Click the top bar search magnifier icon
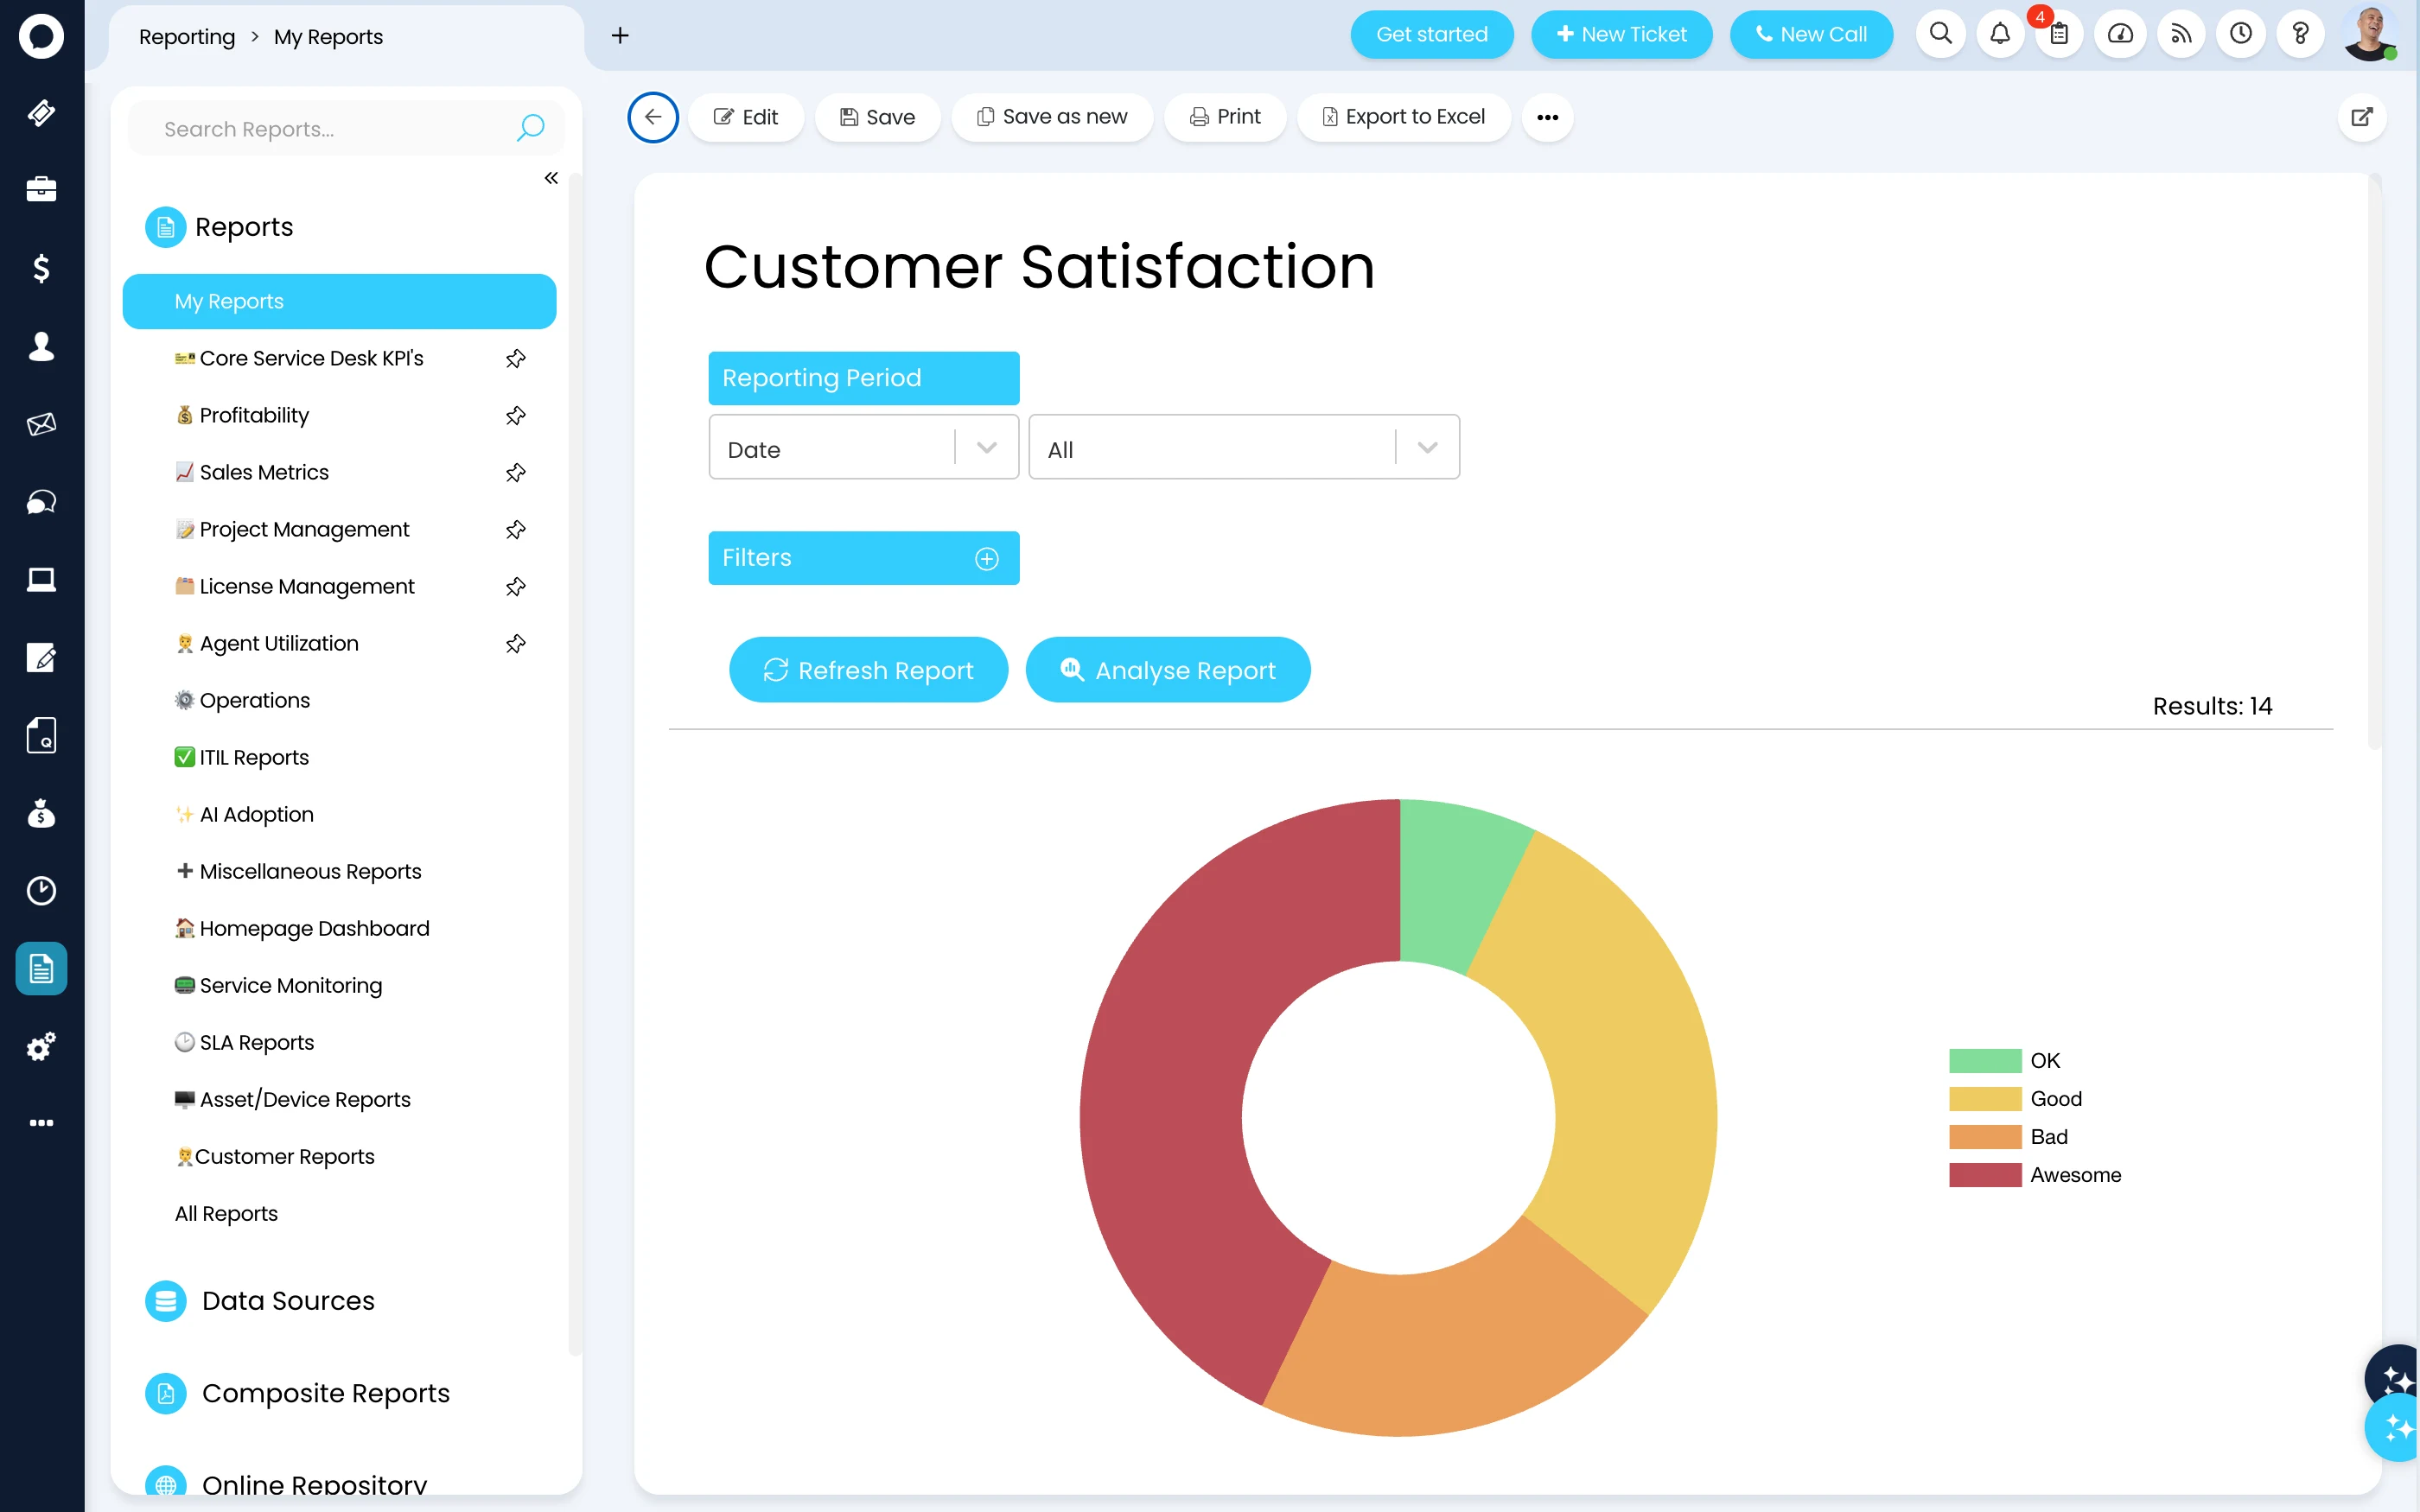The height and width of the screenshot is (1512, 2420). click(1941, 34)
